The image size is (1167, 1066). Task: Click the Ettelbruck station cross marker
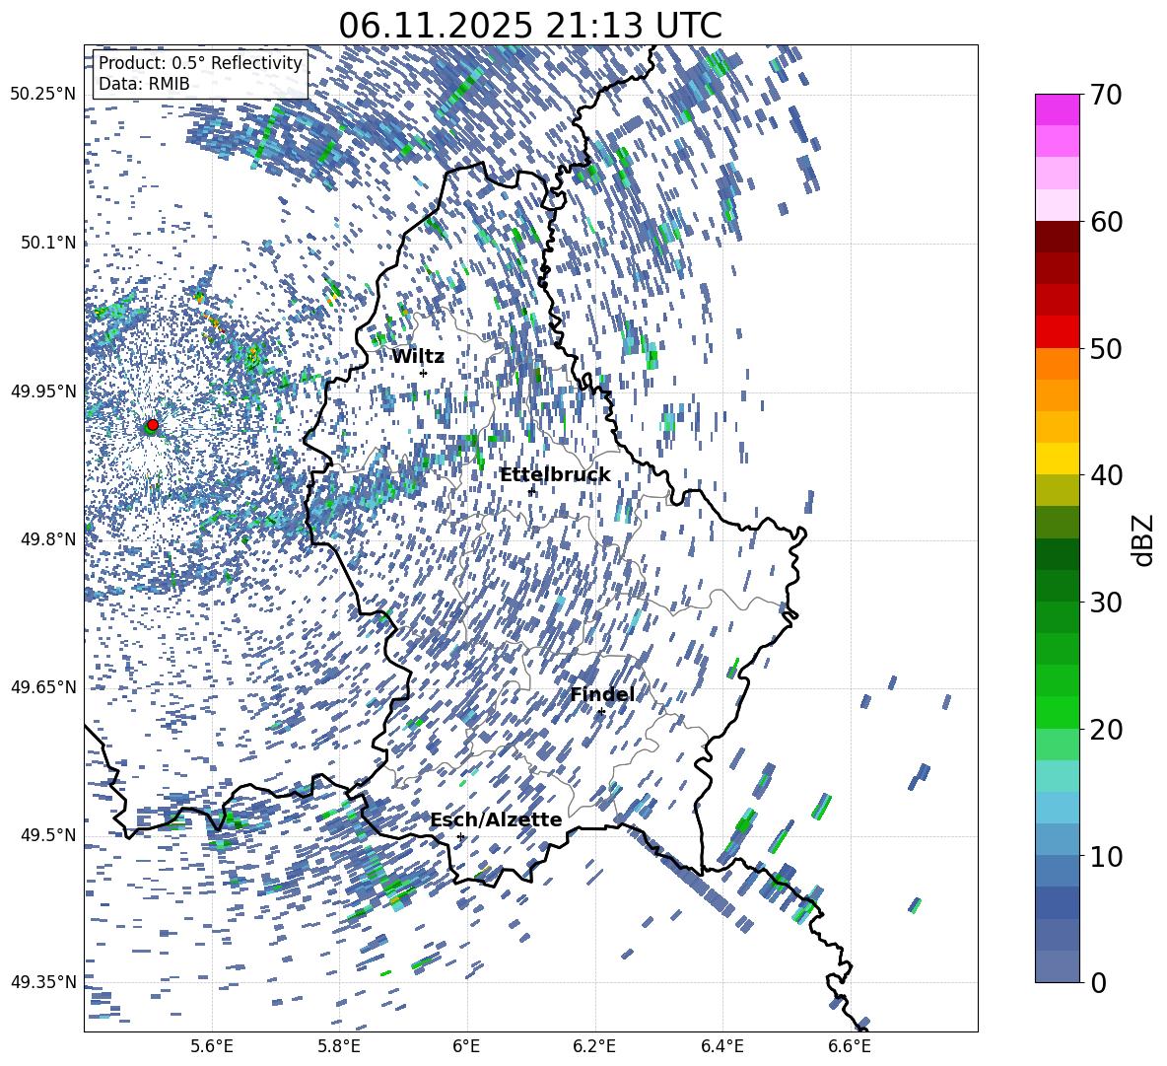click(x=531, y=491)
